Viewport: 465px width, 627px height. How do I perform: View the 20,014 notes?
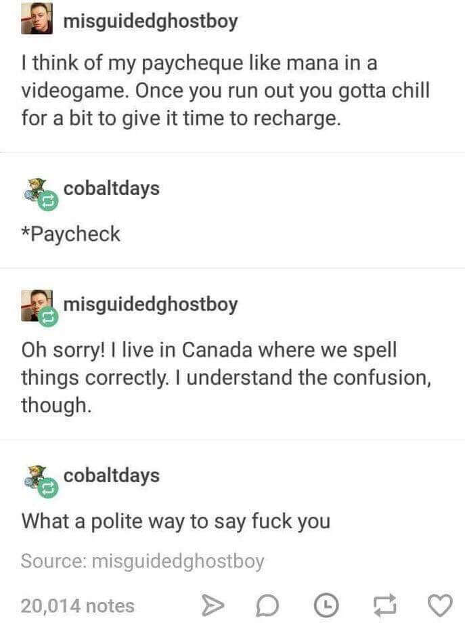(78, 605)
